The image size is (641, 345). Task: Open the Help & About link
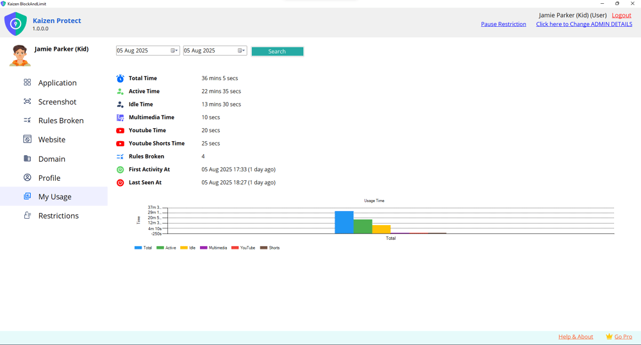coord(576,337)
